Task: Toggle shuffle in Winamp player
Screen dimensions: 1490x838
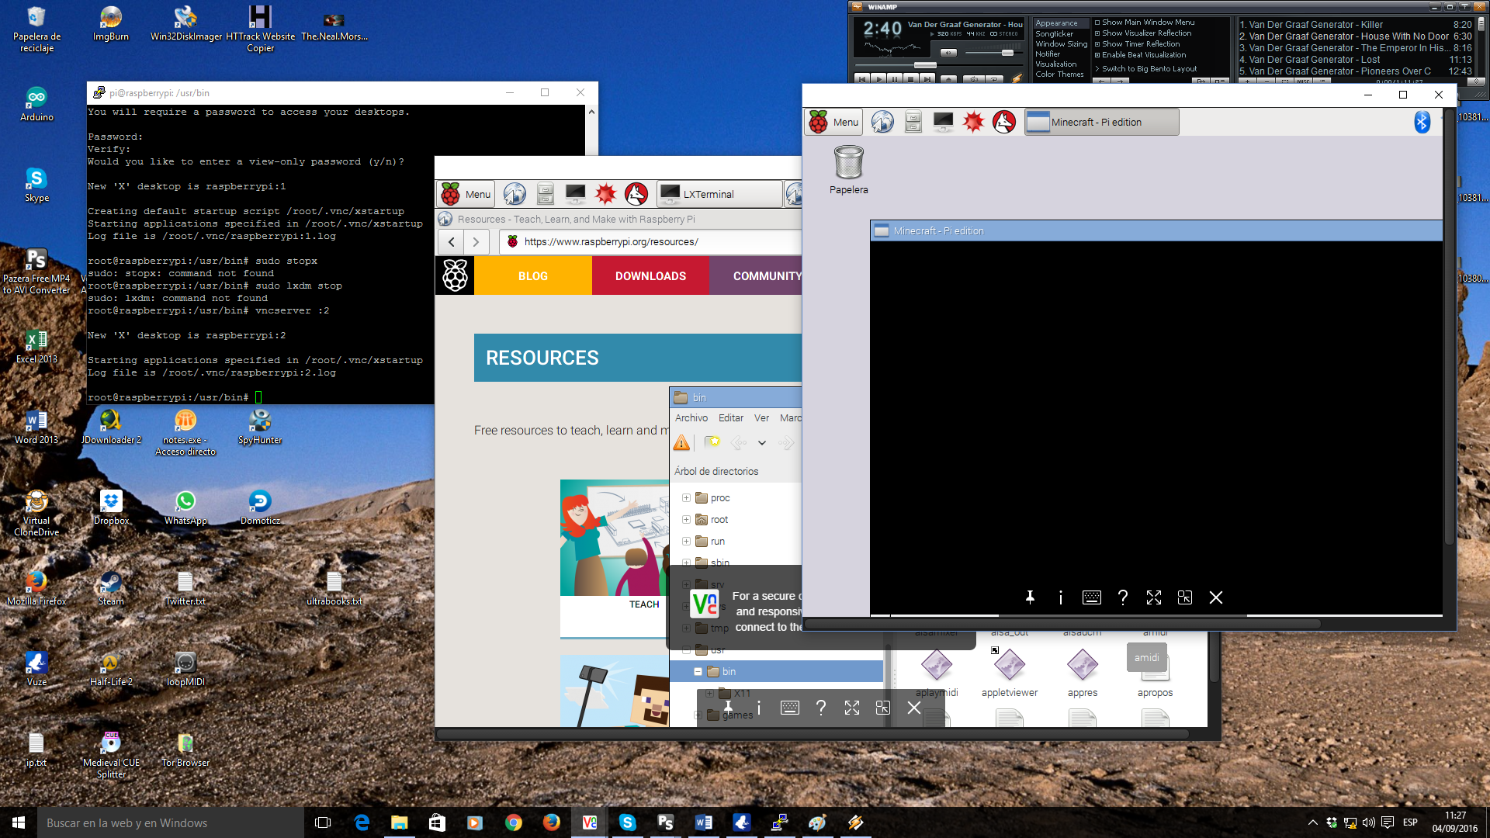Action: click(x=975, y=79)
